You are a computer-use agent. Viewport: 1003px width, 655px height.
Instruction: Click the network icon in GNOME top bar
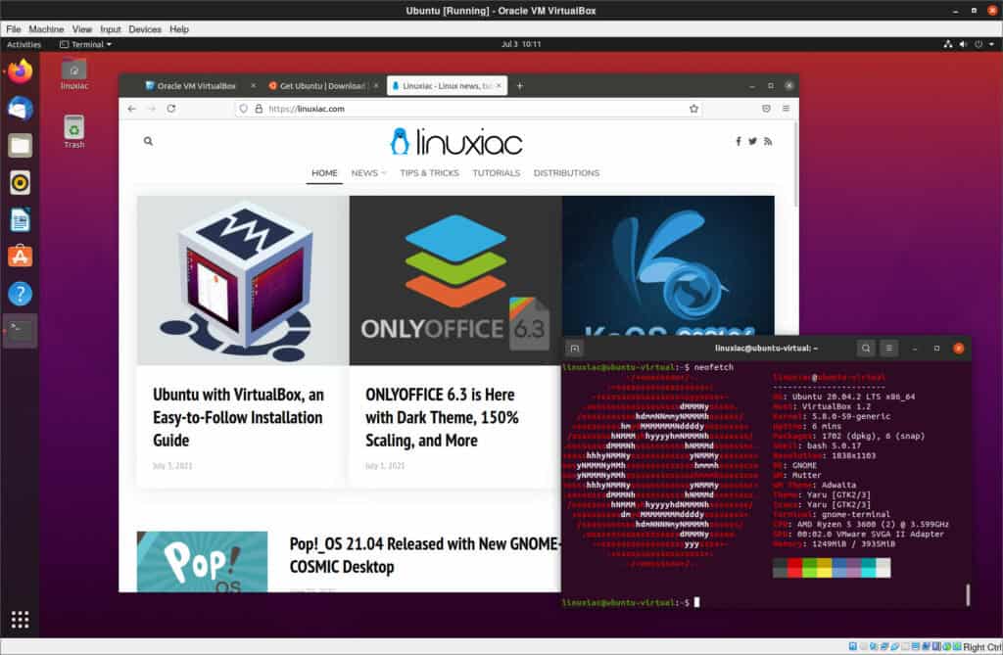pos(948,44)
